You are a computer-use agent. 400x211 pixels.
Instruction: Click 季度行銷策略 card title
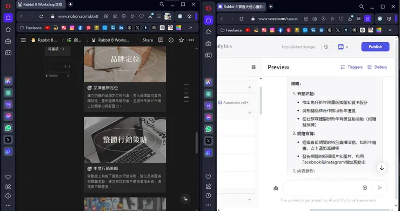click(x=105, y=169)
